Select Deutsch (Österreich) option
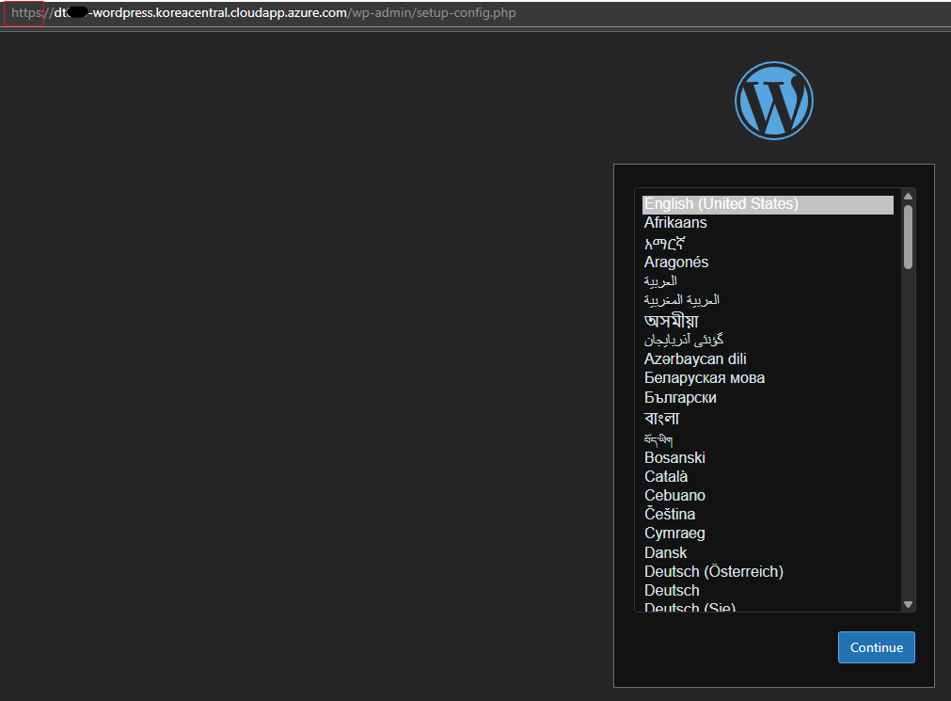951x701 pixels. click(768, 572)
